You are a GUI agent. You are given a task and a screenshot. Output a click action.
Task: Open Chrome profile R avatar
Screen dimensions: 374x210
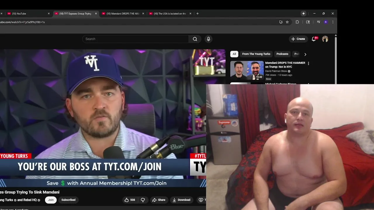click(x=325, y=22)
